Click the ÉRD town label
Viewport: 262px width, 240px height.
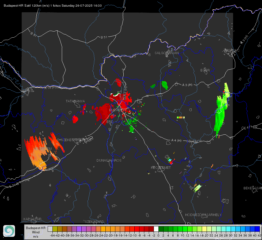[110, 122]
